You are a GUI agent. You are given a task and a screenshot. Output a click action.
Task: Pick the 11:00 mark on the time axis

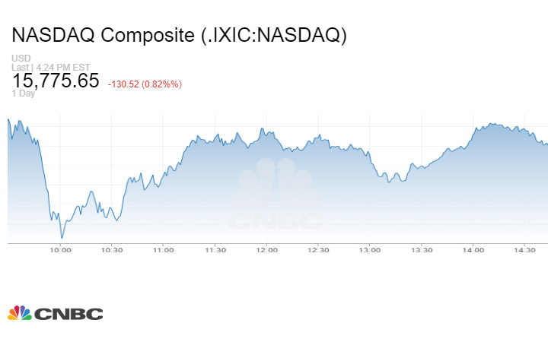(x=164, y=250)
